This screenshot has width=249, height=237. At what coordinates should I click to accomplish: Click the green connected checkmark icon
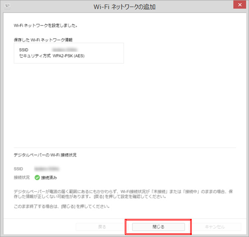click(37, 178)
